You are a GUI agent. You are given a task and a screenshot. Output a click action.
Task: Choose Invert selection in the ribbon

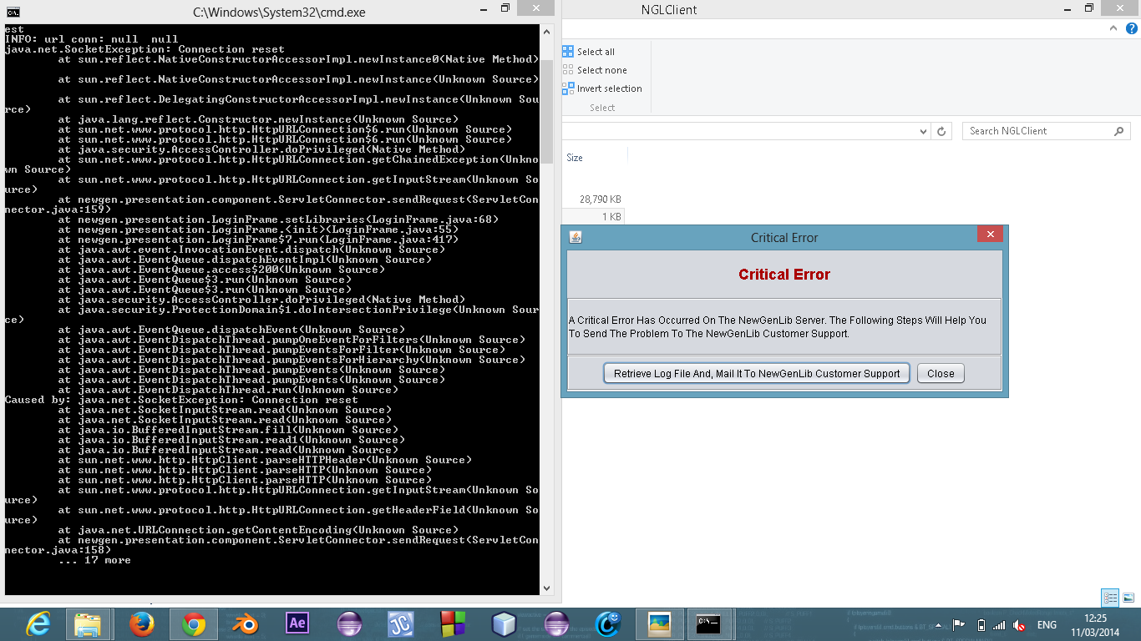(609, 88)
